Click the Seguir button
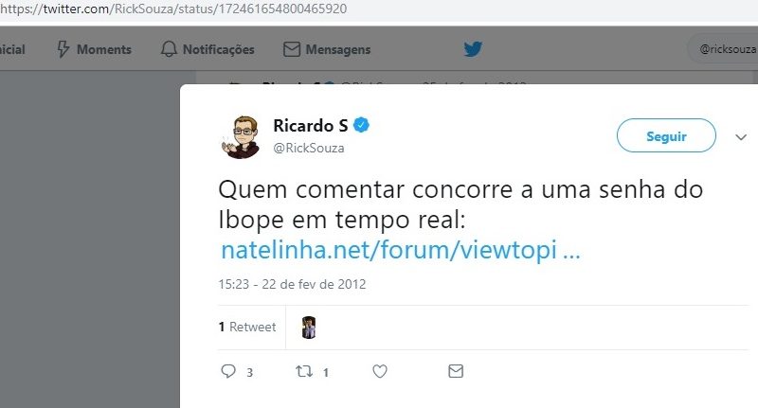Screen dimensions: 758x408 coord(666,135)
